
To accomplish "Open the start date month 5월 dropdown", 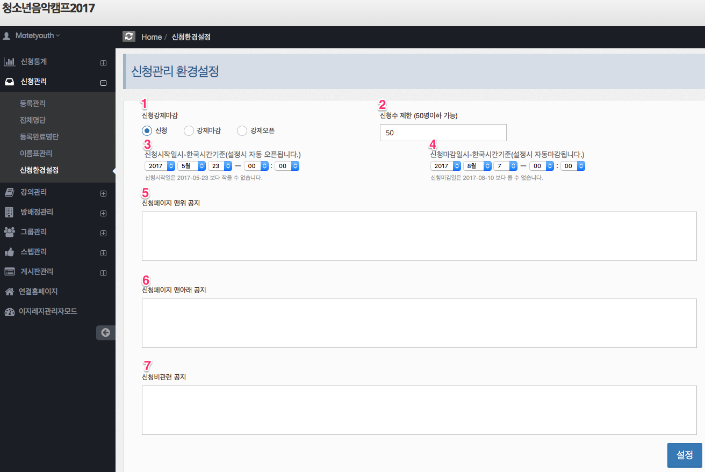I will pyautogui.click(x=192, y=166).
